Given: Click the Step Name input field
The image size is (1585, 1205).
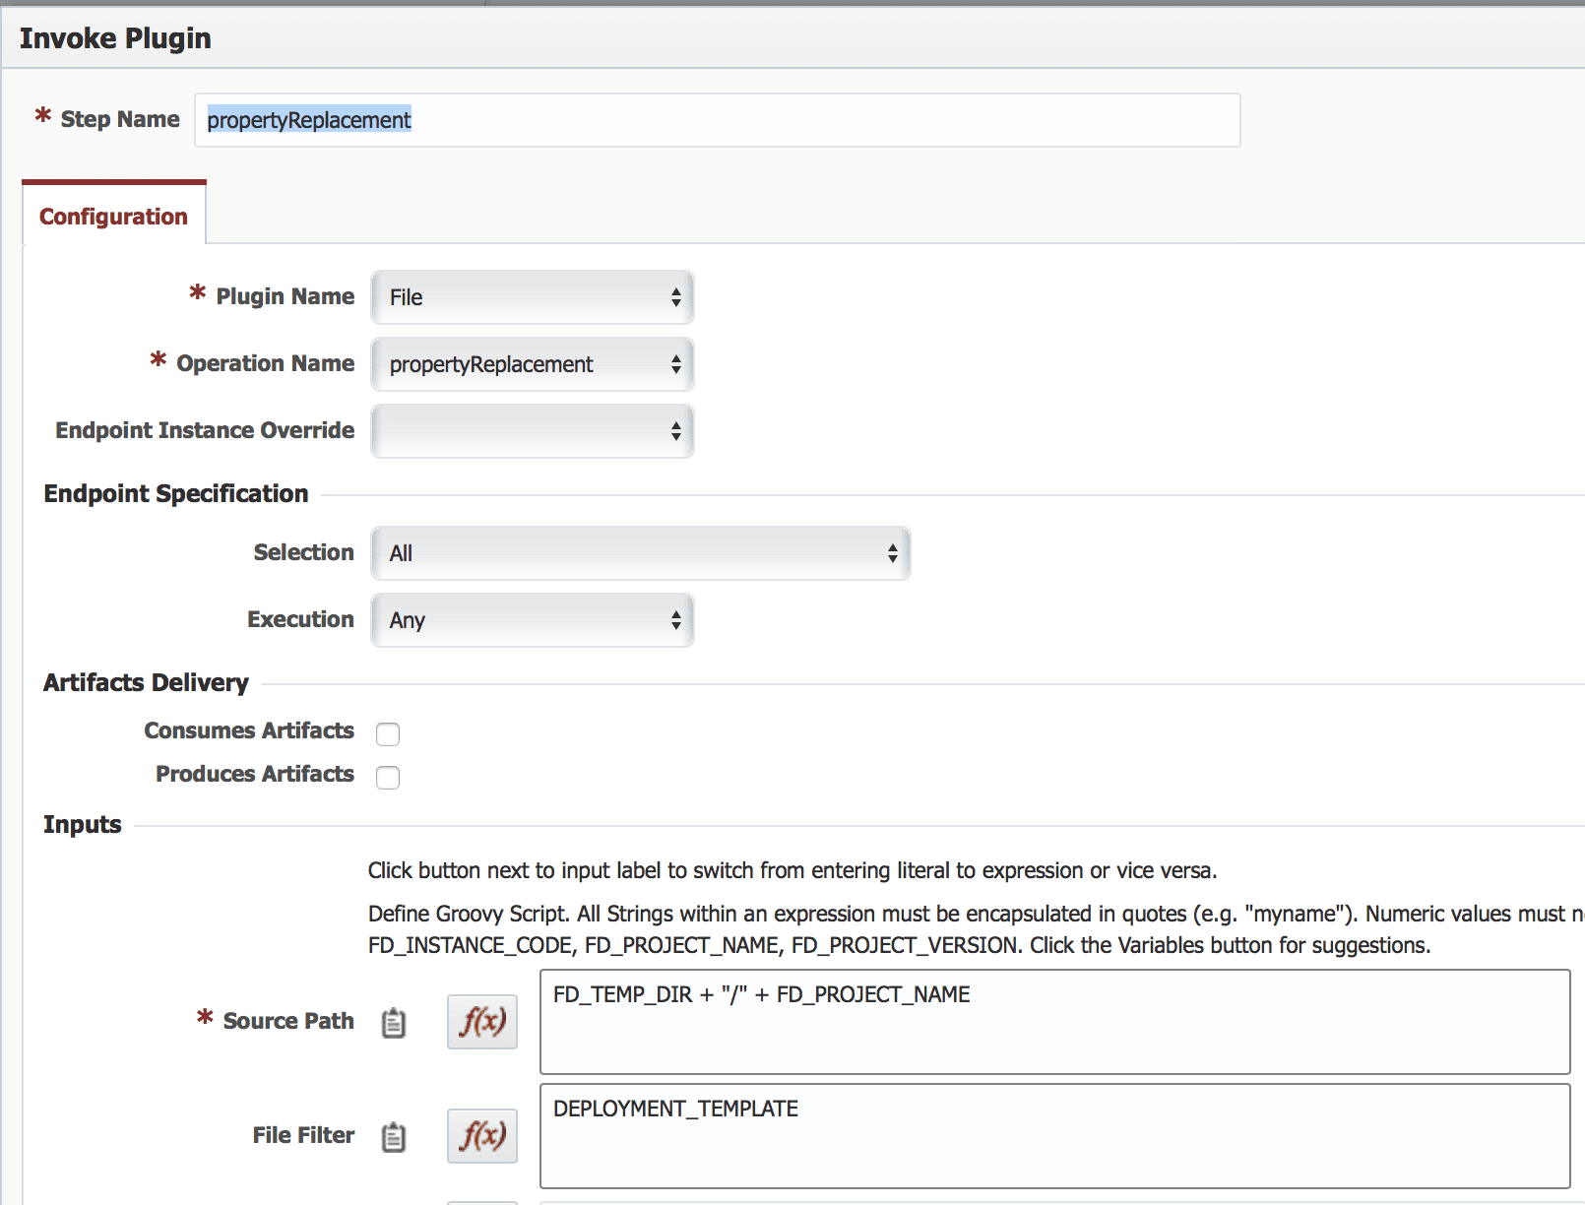Looking at the screenshot, I should pos(718,120).
